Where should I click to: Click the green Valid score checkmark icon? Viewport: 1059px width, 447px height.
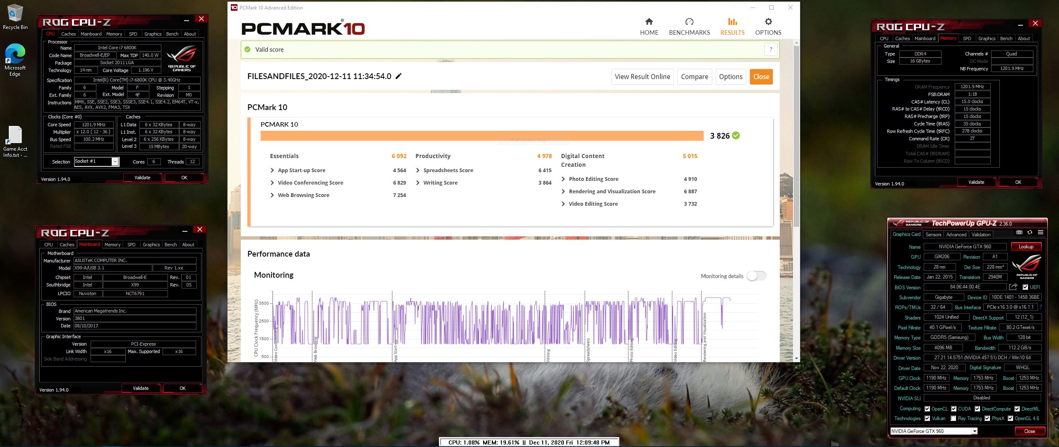click(247, 49)
